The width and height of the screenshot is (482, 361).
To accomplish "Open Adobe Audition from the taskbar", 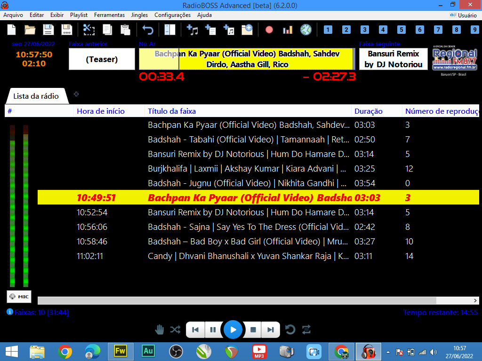I will tap(148, 351).
